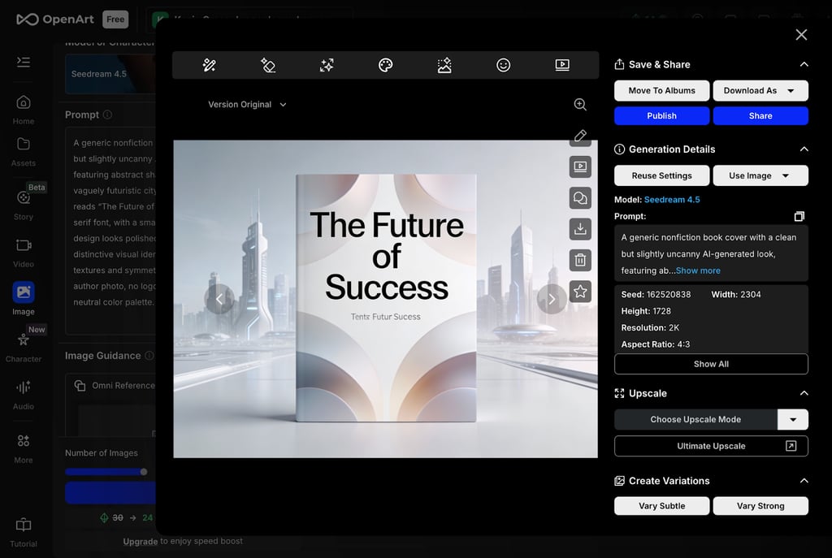
Task: Adjust the Number of Images slider
Action: 144,471
